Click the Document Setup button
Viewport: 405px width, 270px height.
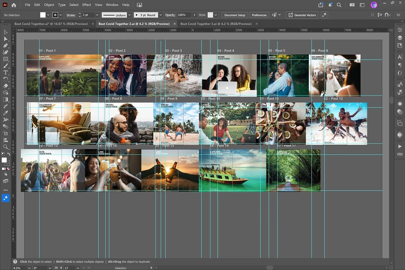[x=235, y=15]
